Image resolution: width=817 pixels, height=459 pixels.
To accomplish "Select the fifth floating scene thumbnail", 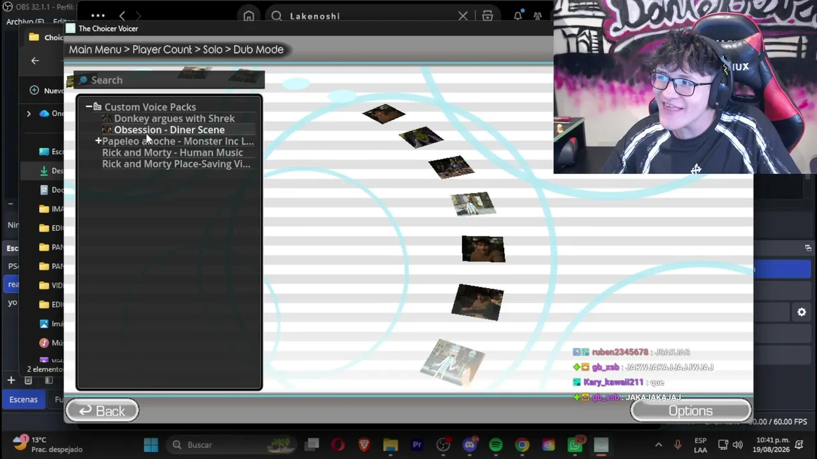I will tap(483, 249).
